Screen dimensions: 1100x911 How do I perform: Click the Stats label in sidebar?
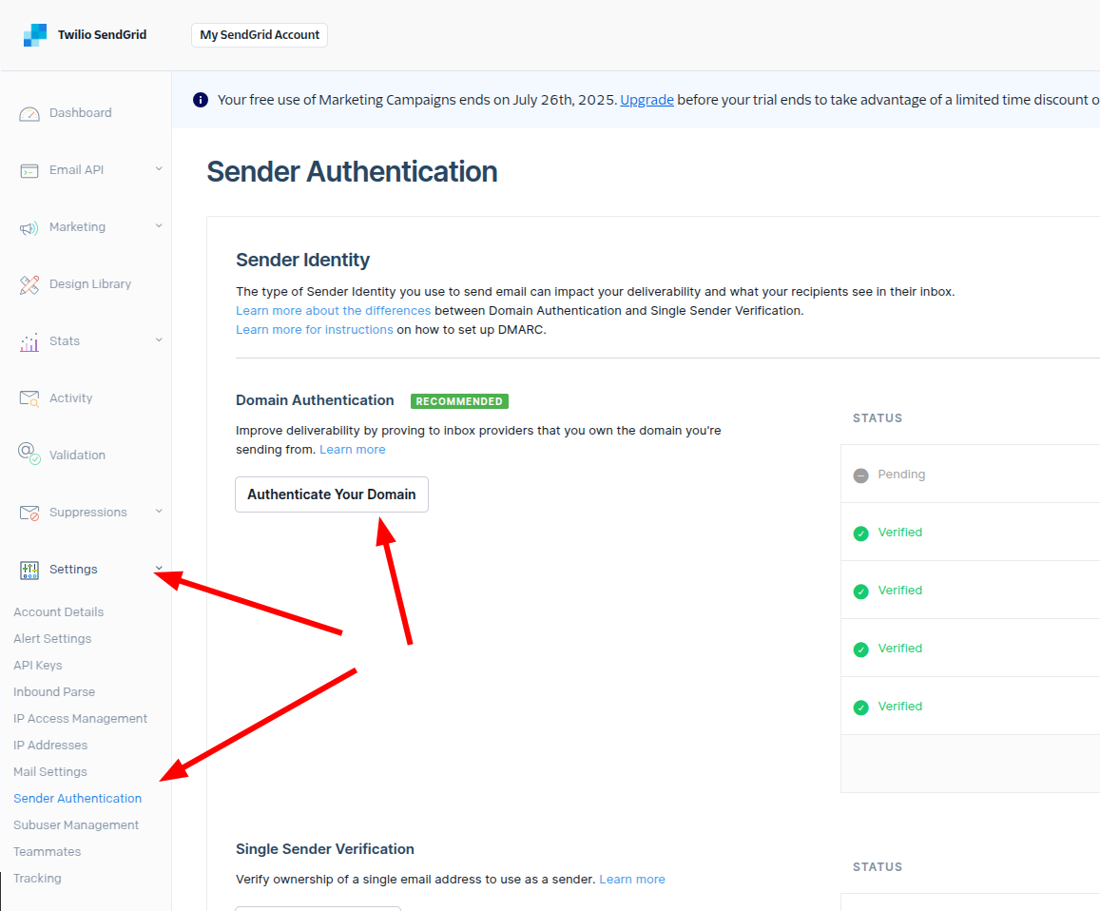(65, 341)
